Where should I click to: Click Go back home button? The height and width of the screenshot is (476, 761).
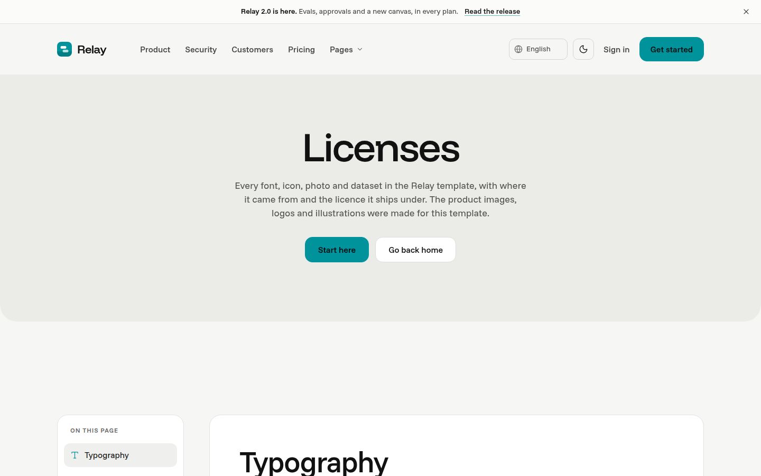click(x=415, y=250)
